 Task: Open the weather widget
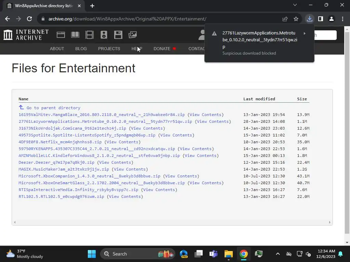pyautogui.click(x=25, y=254)
